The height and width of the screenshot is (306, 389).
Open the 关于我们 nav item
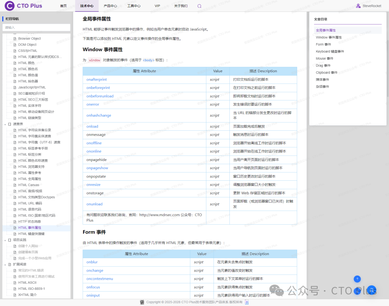point(181,6)
